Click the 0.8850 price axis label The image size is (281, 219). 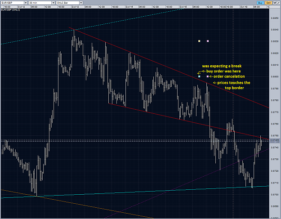[275, 18]
